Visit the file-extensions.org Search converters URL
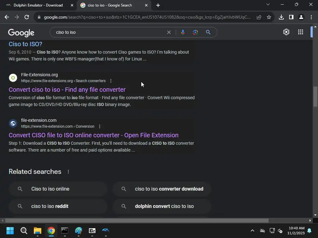Image resolution: width=318 pixels, height=238 pixels. coord(63,81)
